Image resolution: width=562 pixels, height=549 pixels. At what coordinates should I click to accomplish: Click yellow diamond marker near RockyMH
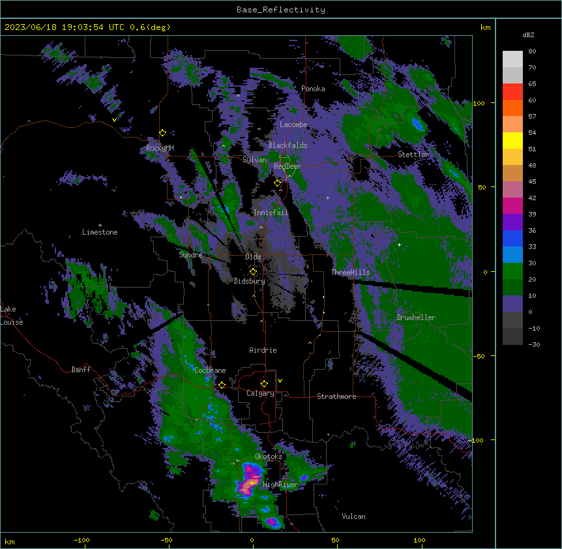pos(163,133)
